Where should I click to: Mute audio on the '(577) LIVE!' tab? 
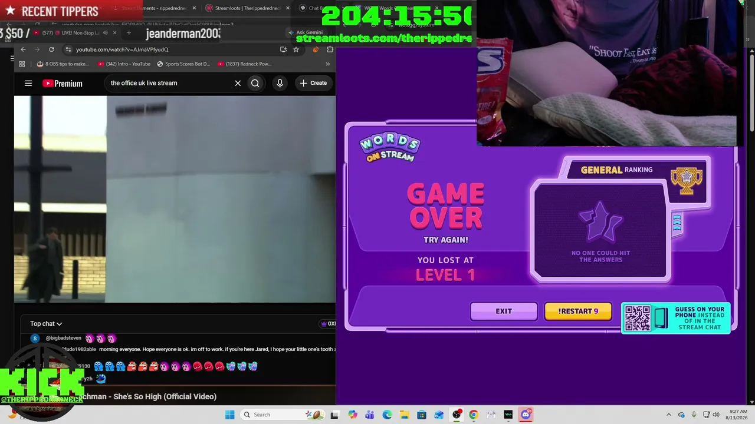pos(105,33)
